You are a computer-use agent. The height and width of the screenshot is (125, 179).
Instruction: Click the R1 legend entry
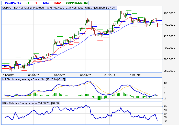coord(26,3)
